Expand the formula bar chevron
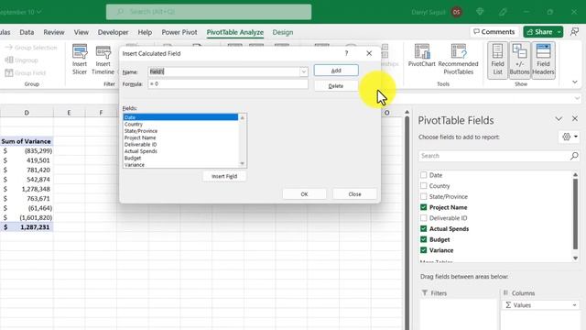Screen dimensions: 586x330 [578, 98]
